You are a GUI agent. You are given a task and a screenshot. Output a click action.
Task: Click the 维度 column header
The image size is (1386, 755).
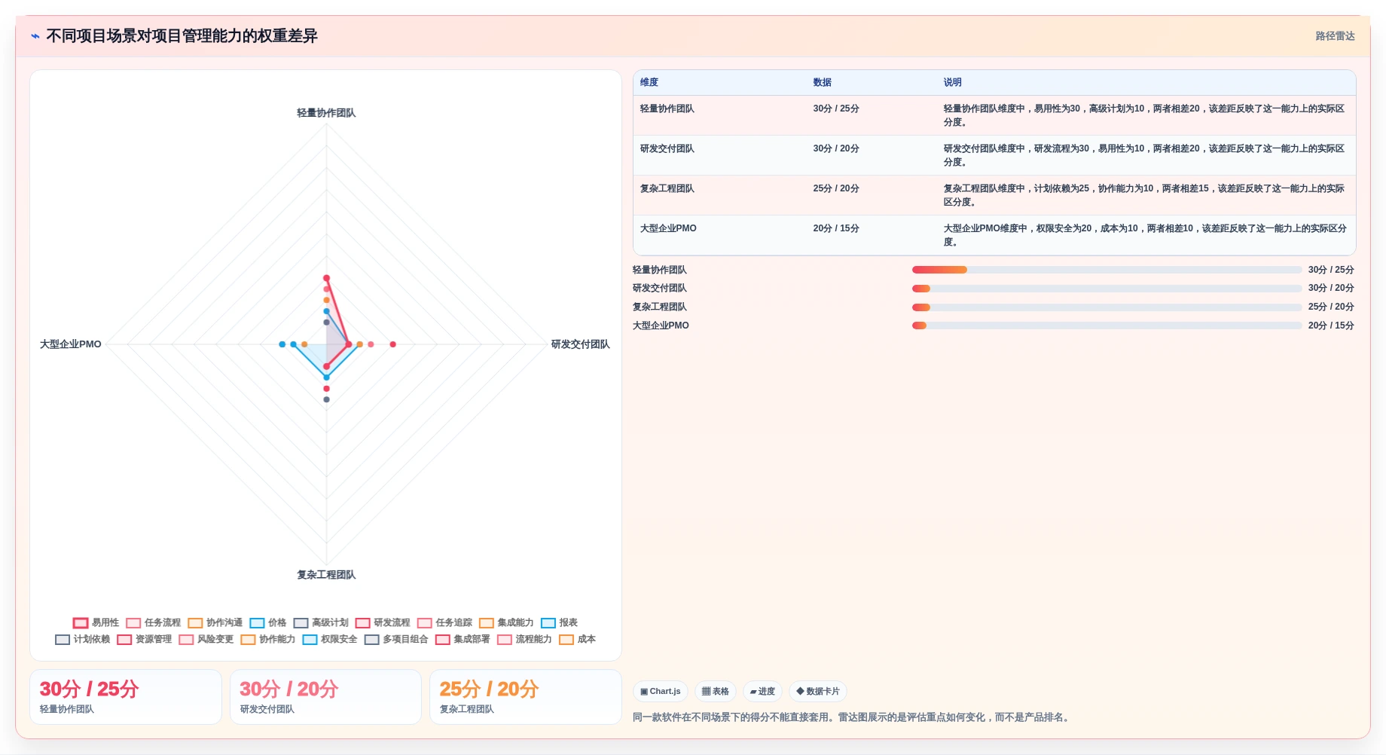(649, 82)
